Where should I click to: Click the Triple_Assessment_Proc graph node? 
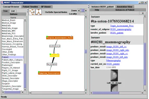[x=60, y=38]
